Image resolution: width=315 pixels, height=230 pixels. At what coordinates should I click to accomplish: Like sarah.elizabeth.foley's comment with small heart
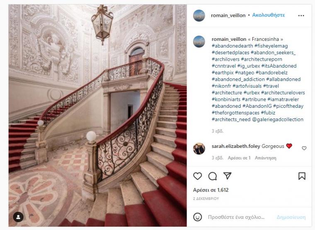304,148
